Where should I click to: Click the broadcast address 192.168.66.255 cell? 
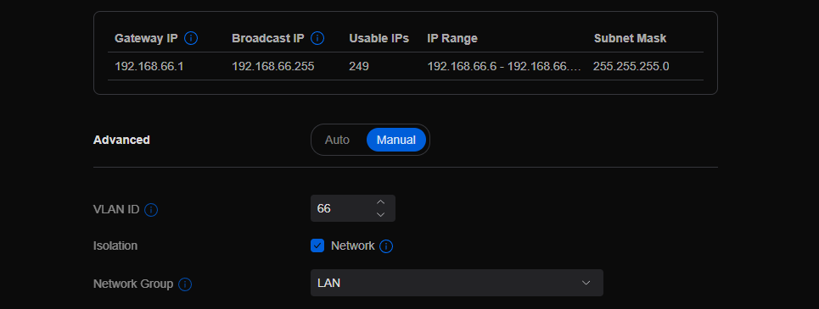click(x=273, y=66)
